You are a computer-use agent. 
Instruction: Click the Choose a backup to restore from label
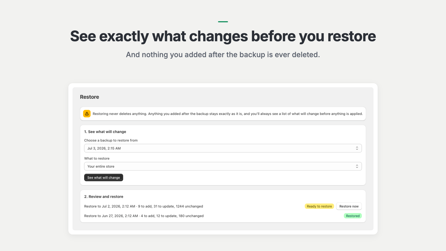[111, 140]
